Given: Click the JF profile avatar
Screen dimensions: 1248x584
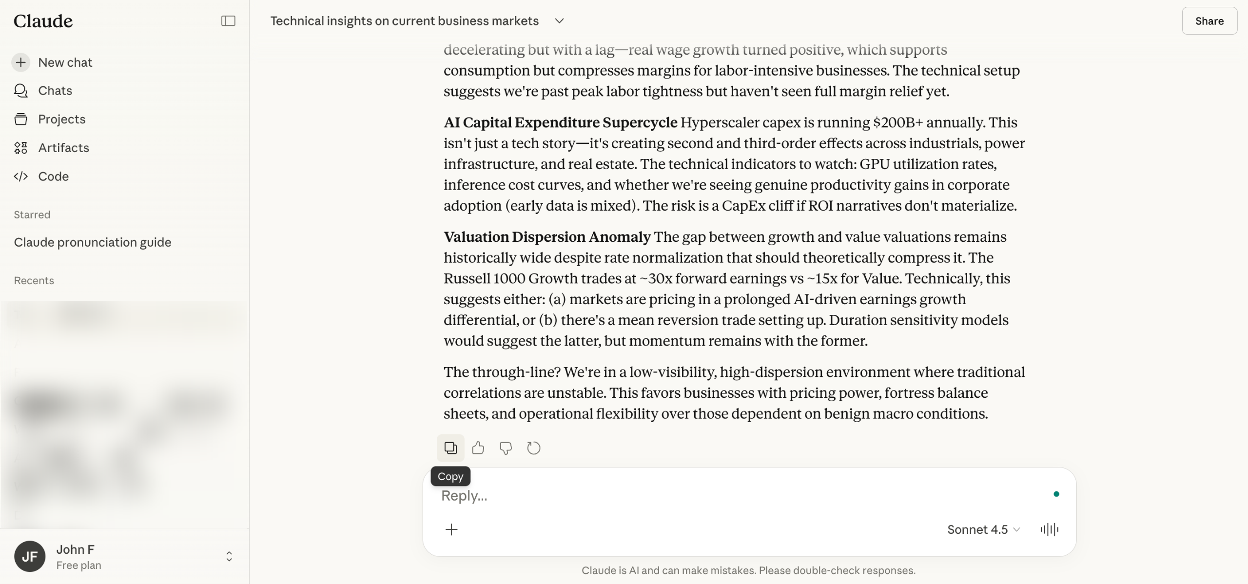Looking at the screenshot, I should pos(30,556).
